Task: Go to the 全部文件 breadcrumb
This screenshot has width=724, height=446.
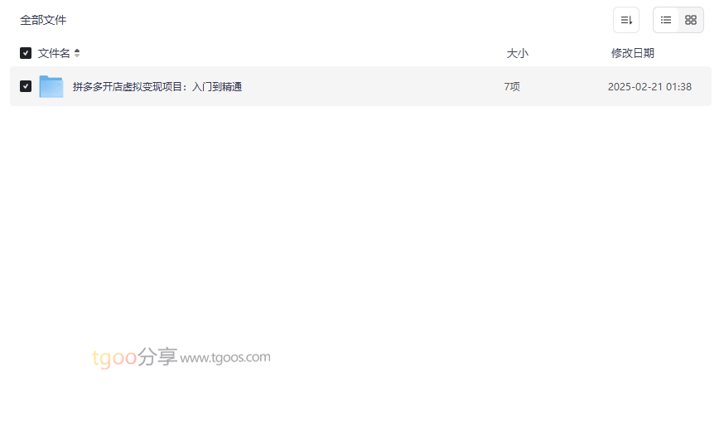Action: coord(43,20)
